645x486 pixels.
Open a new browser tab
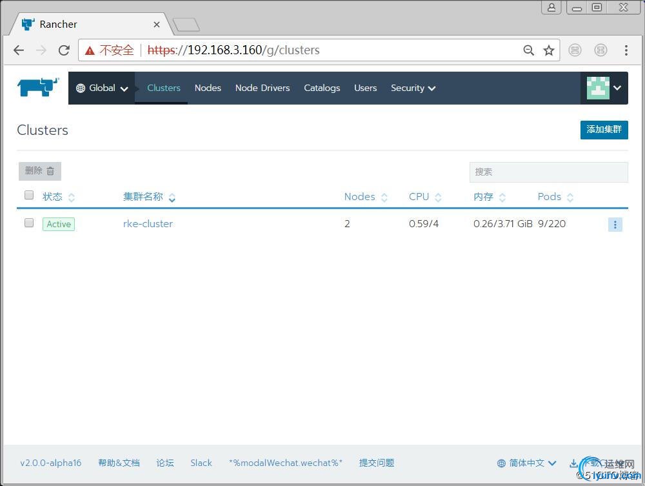click(x=186, y=25)
